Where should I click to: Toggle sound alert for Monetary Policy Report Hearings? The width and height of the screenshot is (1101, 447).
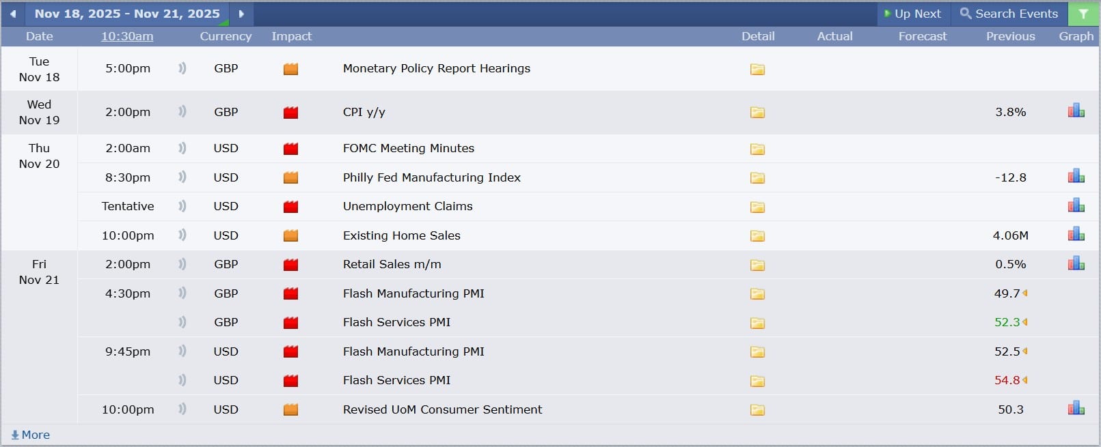tap(182, 68)
